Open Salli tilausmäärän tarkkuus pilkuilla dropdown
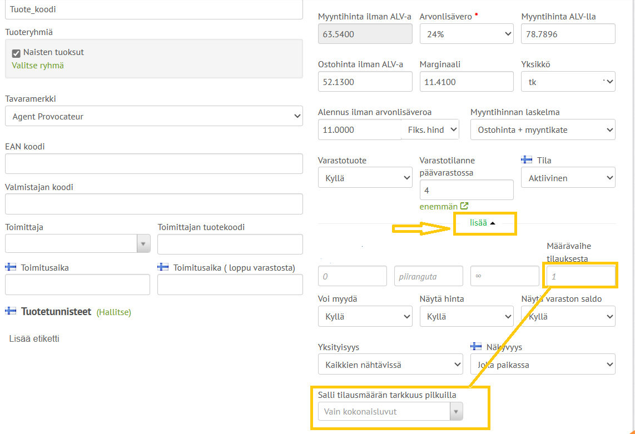 coord(390,411)
